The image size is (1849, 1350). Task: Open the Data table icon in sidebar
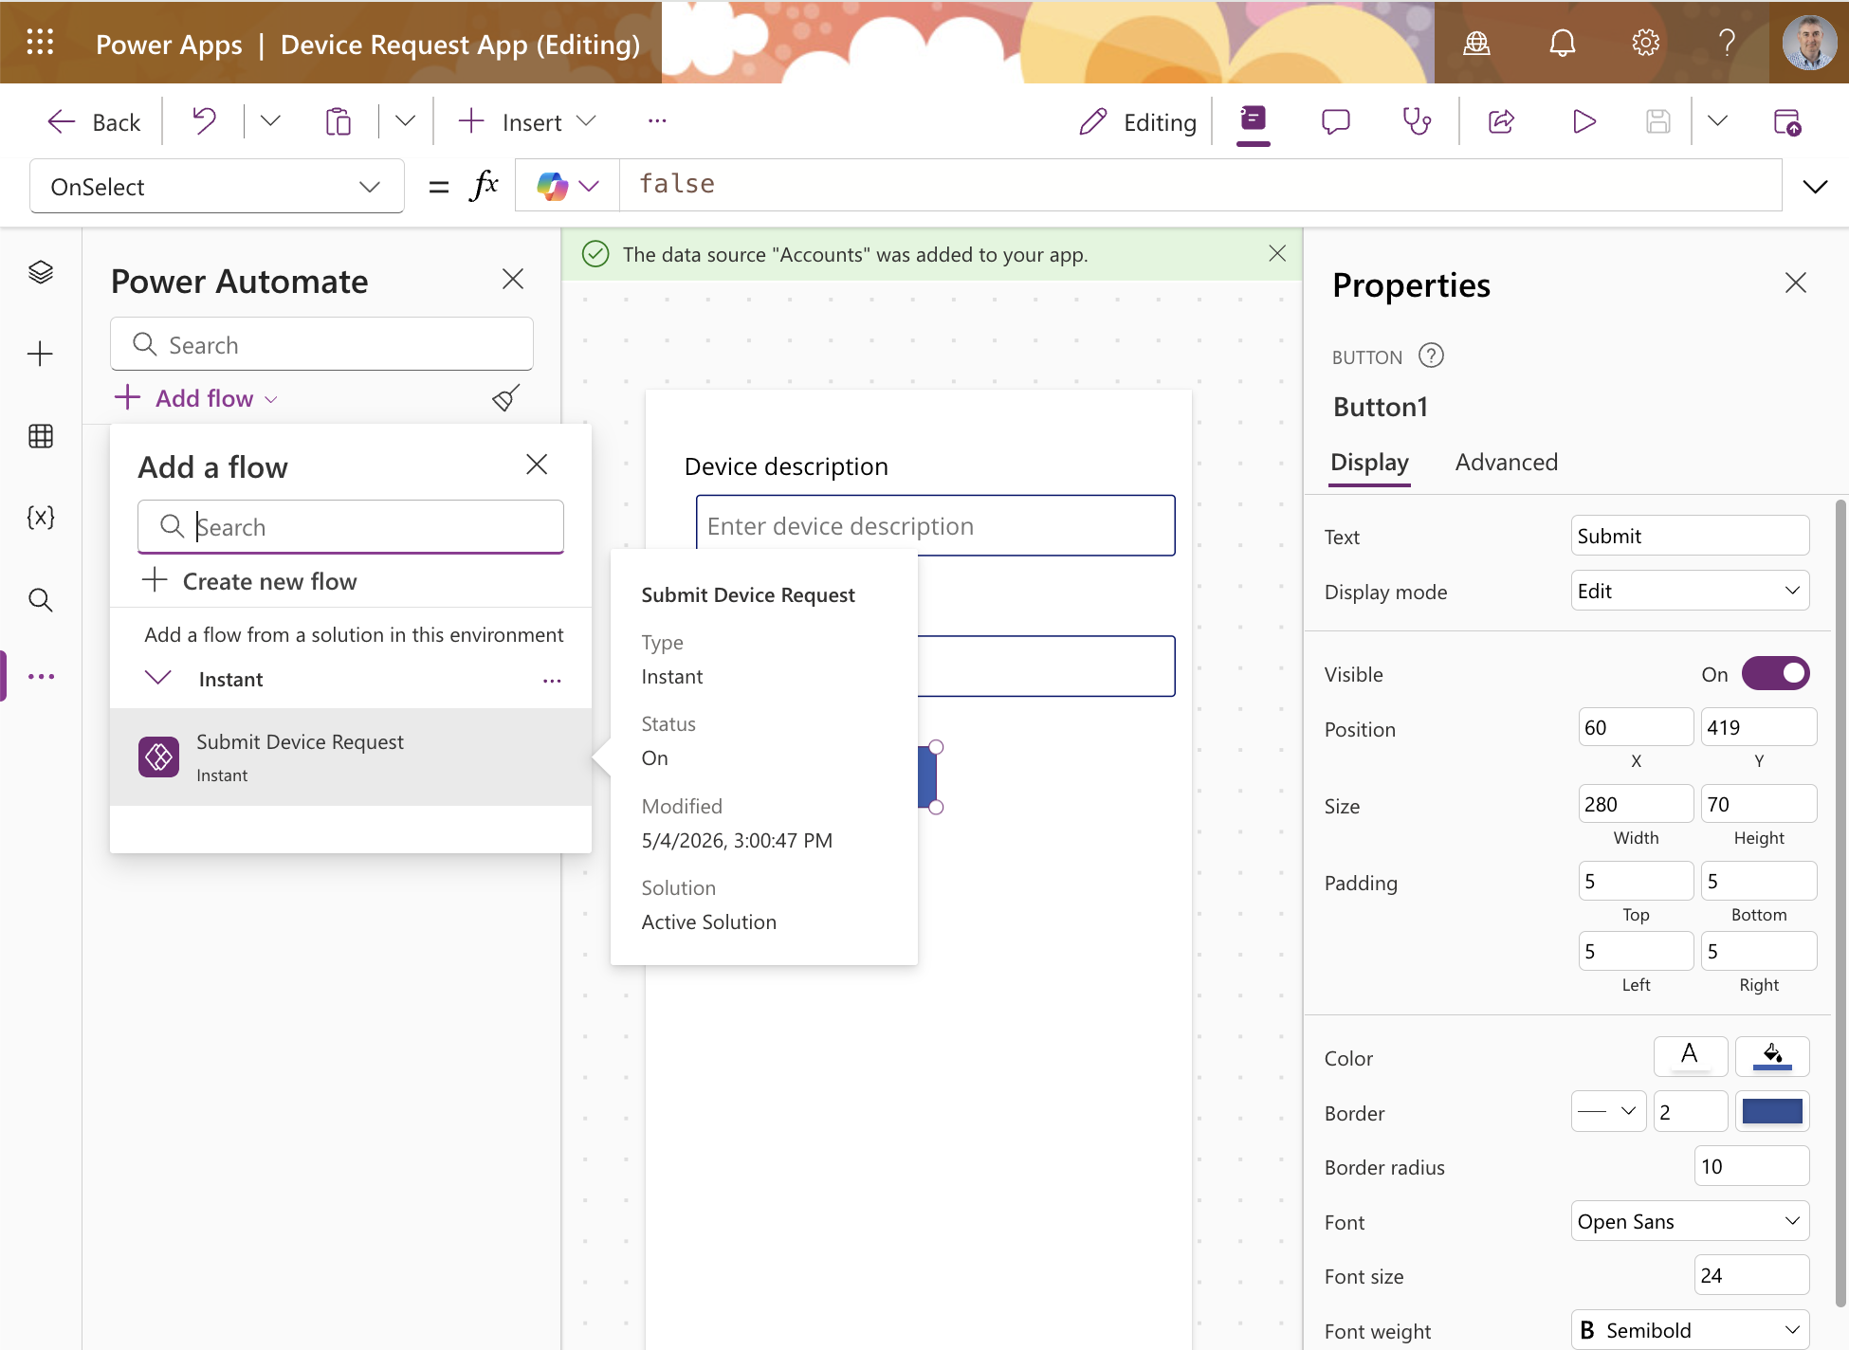41,436
